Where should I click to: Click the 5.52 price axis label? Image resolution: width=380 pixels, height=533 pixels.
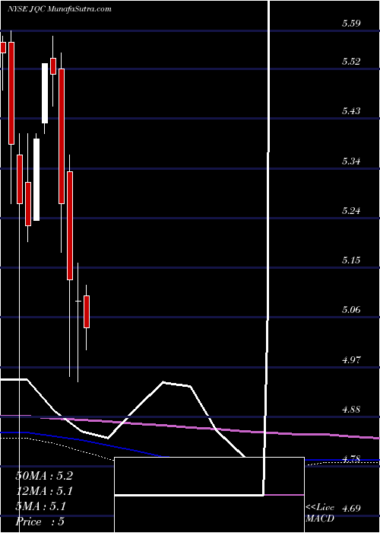[351, 62]
